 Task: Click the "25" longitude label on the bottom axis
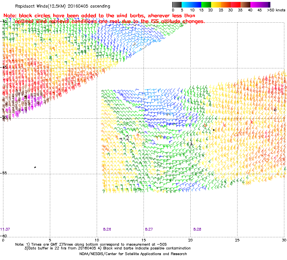click(x=237, y=240)
